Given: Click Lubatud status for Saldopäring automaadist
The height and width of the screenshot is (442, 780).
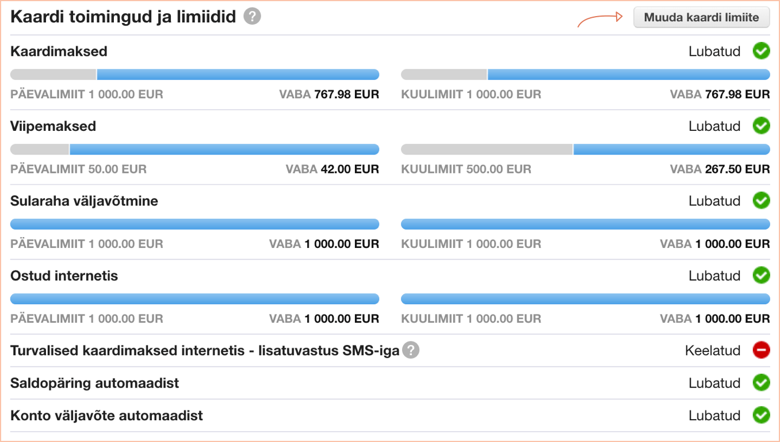Looking at the screenshot, I should (x=714, y=383).
